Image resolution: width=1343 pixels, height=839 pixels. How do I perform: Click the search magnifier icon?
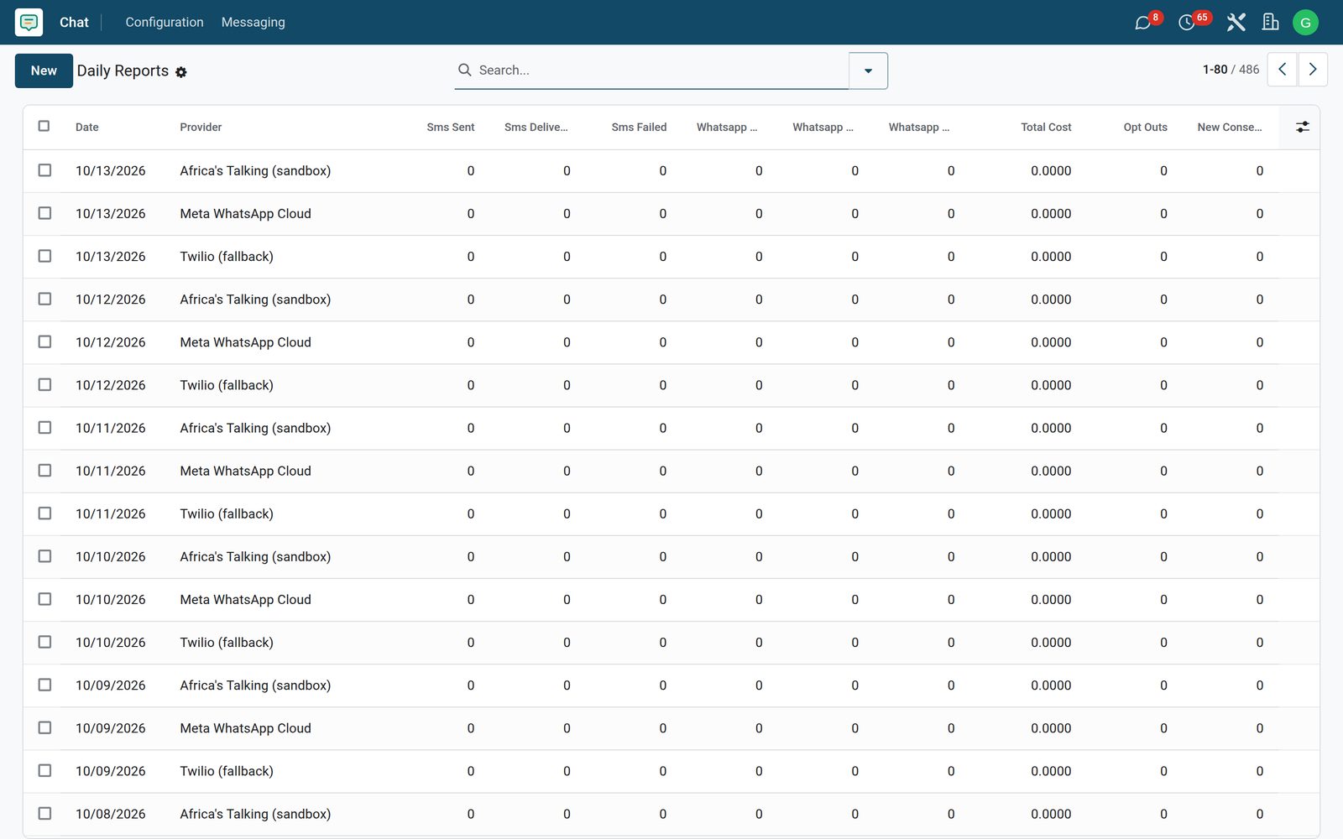tap(464, 70)
